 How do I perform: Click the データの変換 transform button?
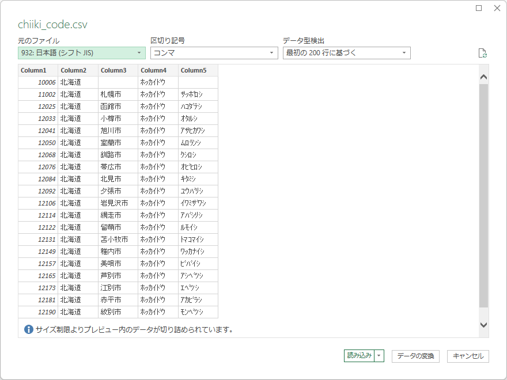click(414, 356)
